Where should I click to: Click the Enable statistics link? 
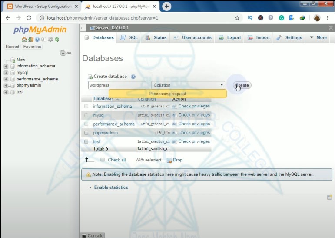(111, 187)
